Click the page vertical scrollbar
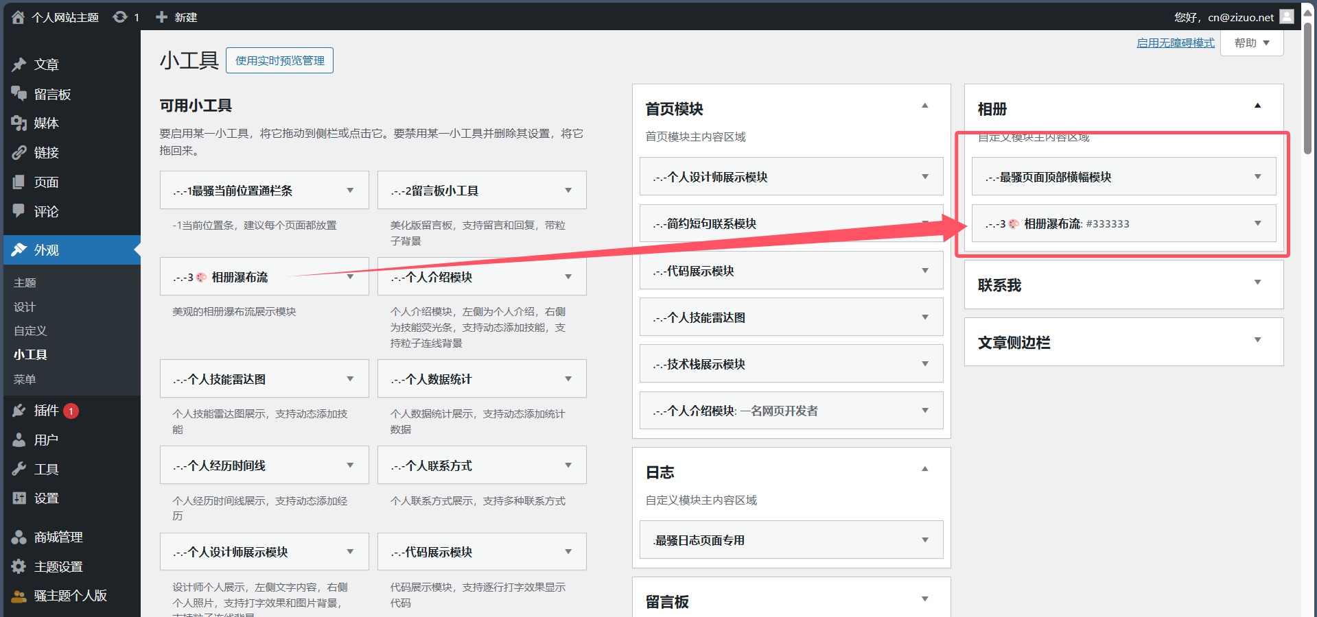 1307,89
